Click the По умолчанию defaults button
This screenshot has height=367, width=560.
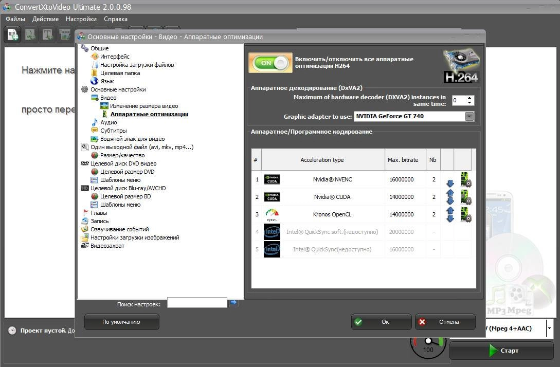click(x=121, y=322)
